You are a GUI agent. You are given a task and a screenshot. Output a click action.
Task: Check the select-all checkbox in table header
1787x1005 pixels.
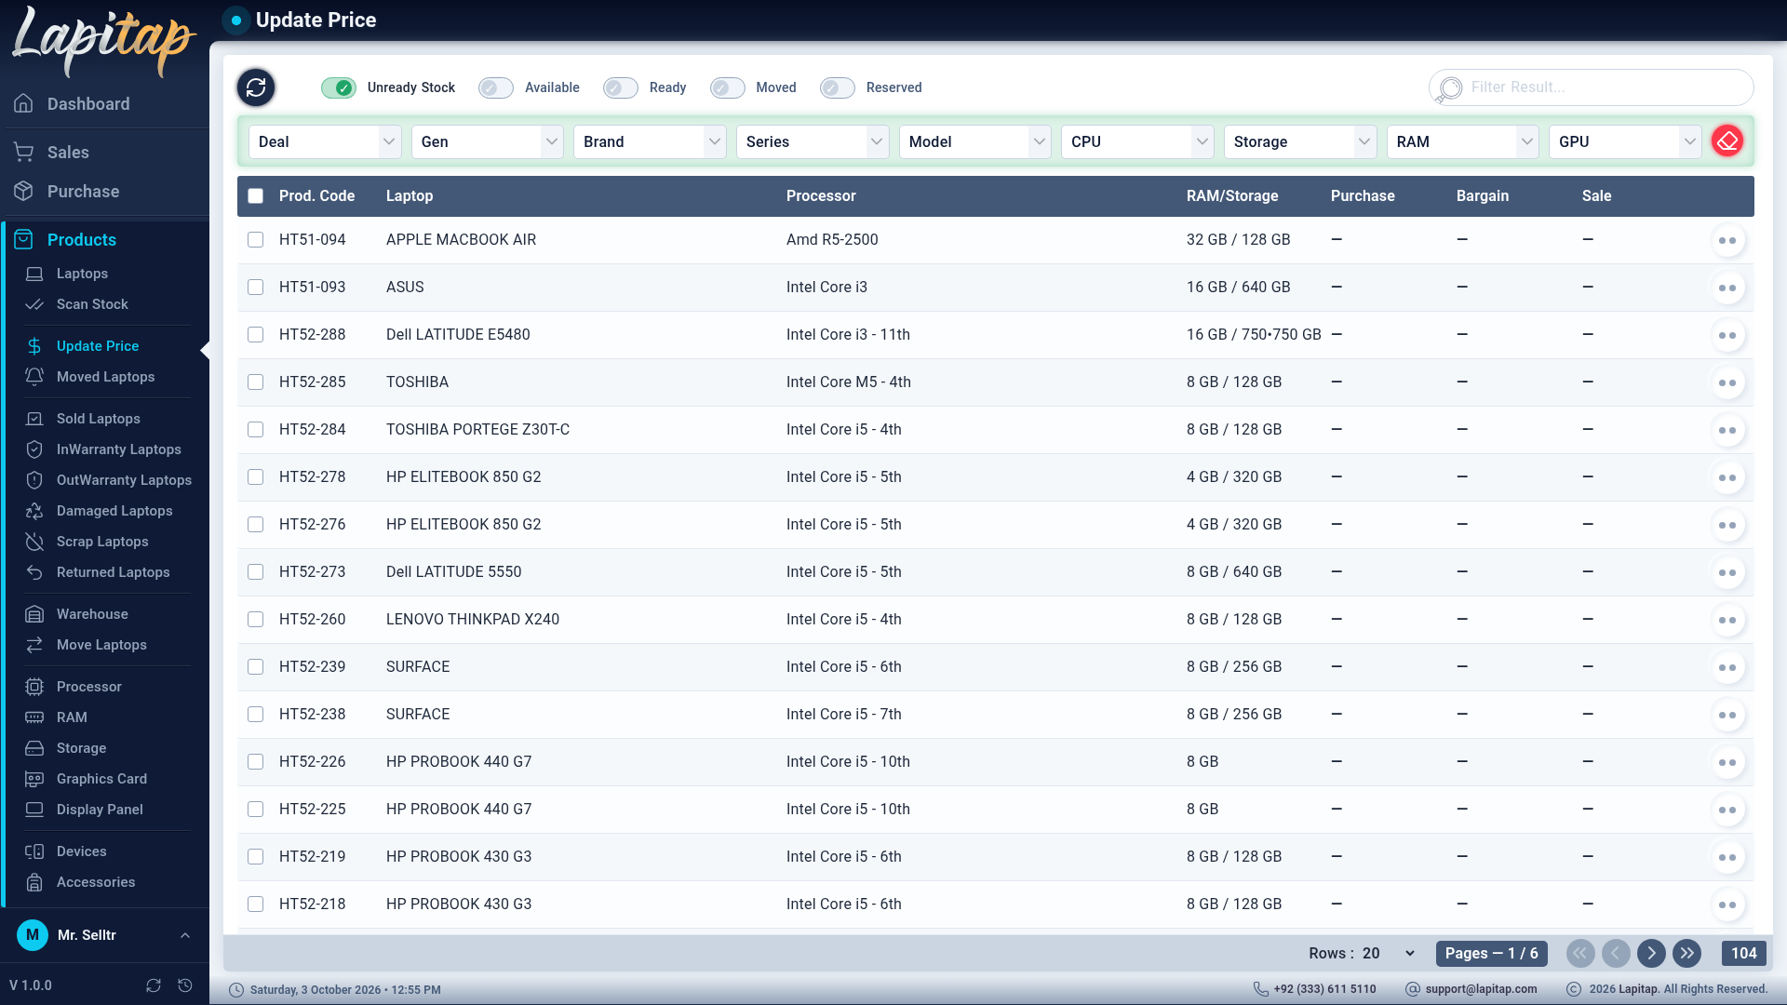tap(256, 195)
